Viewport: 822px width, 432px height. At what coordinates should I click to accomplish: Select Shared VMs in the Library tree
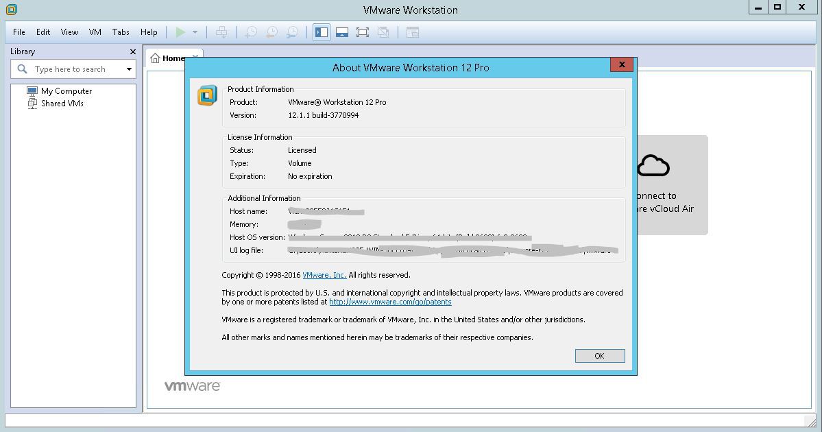point(62,104)
